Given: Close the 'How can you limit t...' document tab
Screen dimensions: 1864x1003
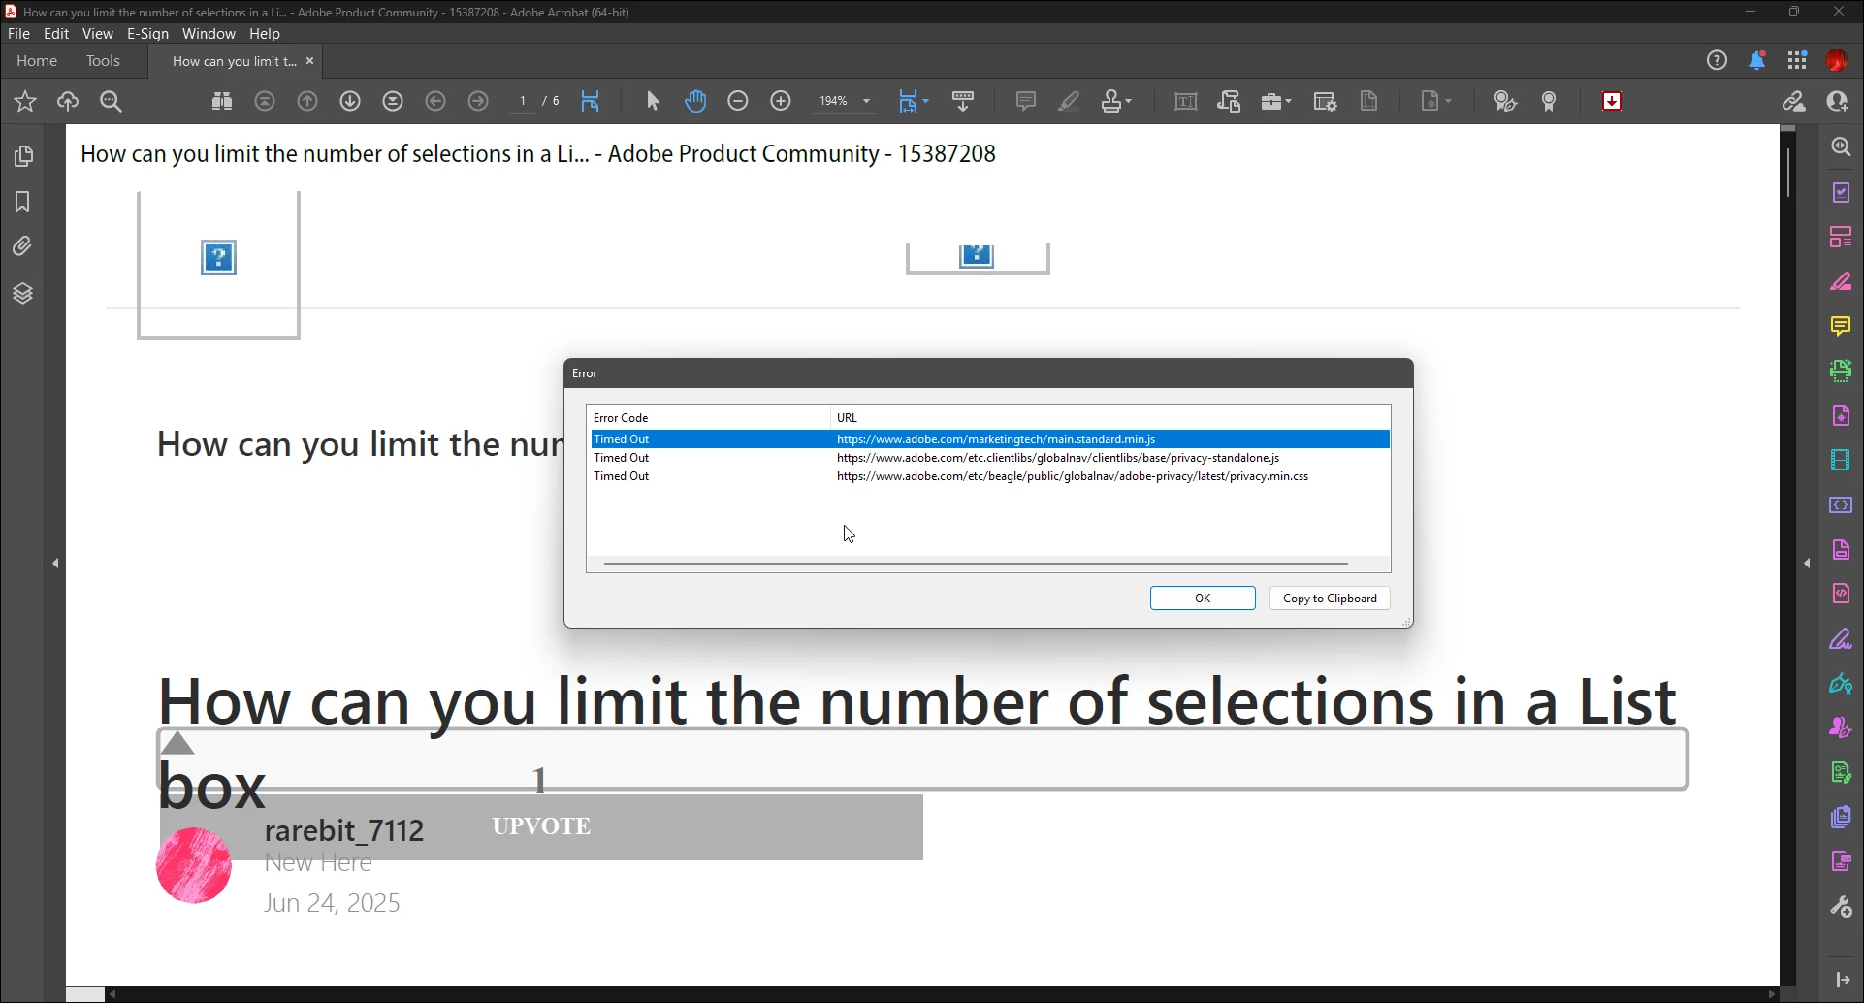Looking at the screenshot, I should [x=310, y=61].
